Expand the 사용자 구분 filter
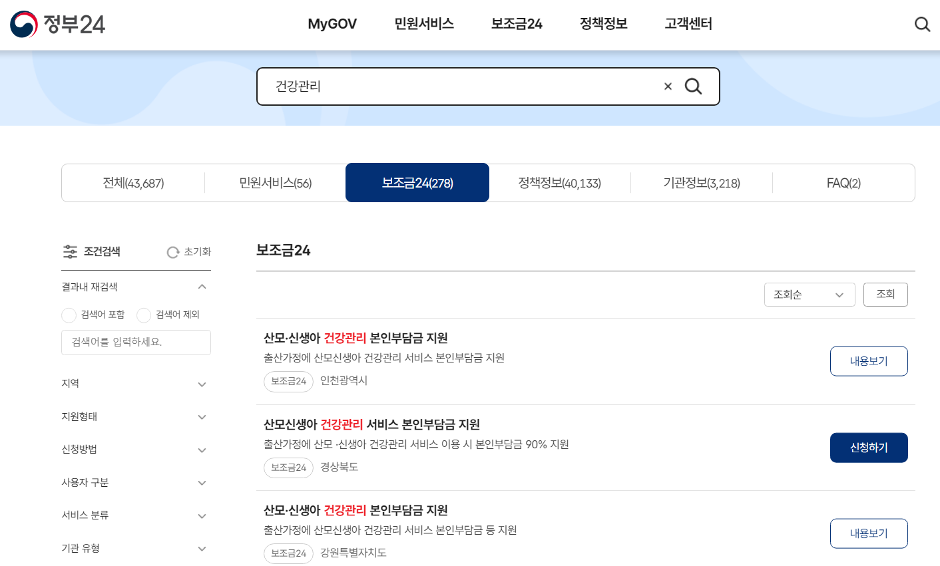The image size is (940, 566). point(202,483)
